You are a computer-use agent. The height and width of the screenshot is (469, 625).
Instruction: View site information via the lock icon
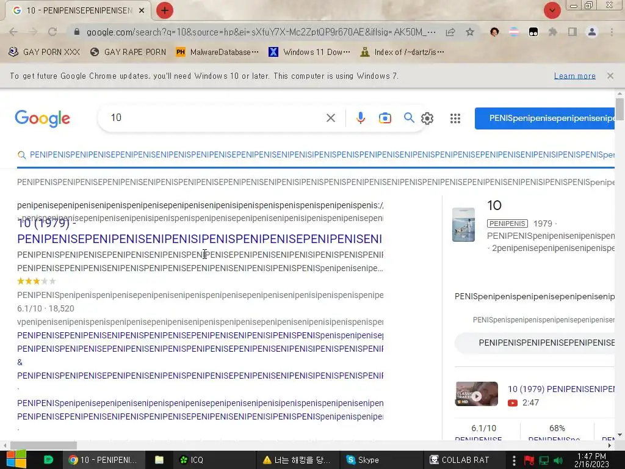(77, 32)
